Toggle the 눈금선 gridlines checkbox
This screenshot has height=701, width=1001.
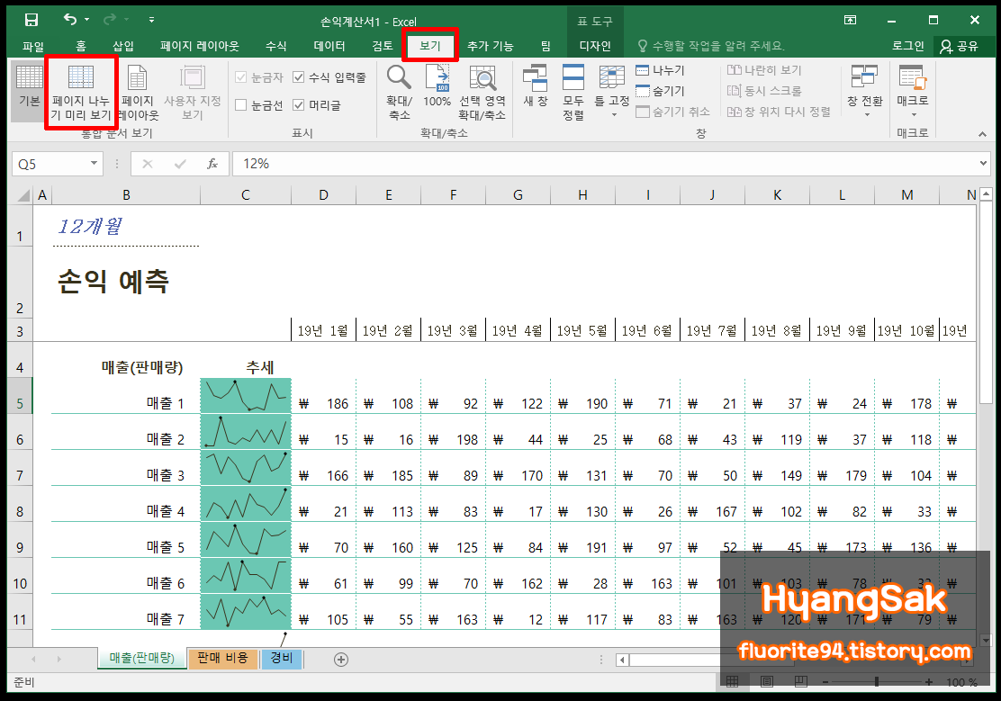pyautogui.click(x=259, y=105)
